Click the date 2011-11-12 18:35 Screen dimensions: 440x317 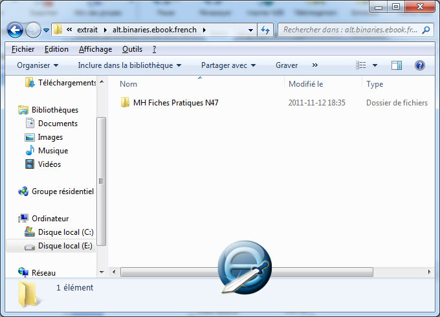tap(316, 103)
